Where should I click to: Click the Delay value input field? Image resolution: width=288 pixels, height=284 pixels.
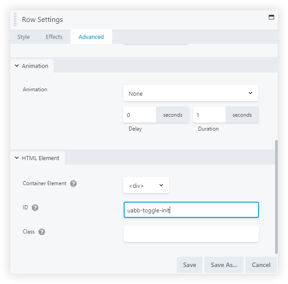(x=139, y=115)
